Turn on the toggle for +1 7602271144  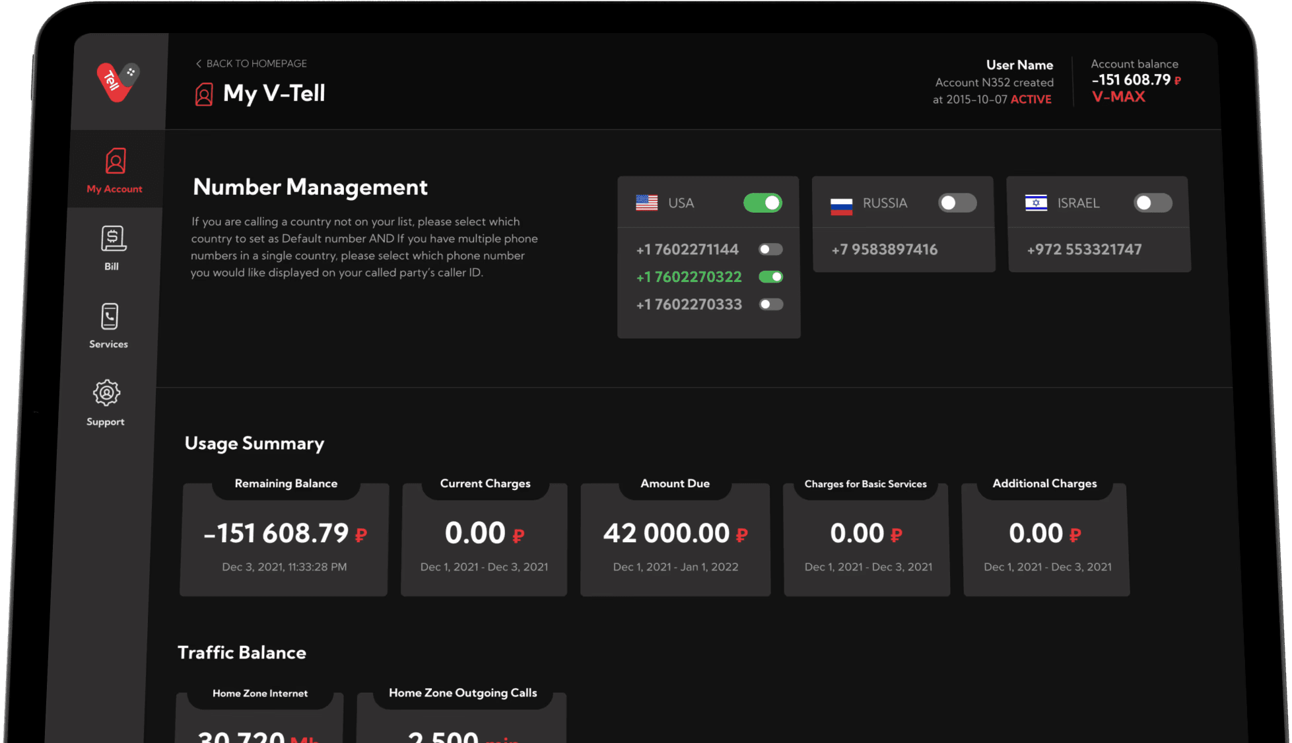(x=770, y=249)
